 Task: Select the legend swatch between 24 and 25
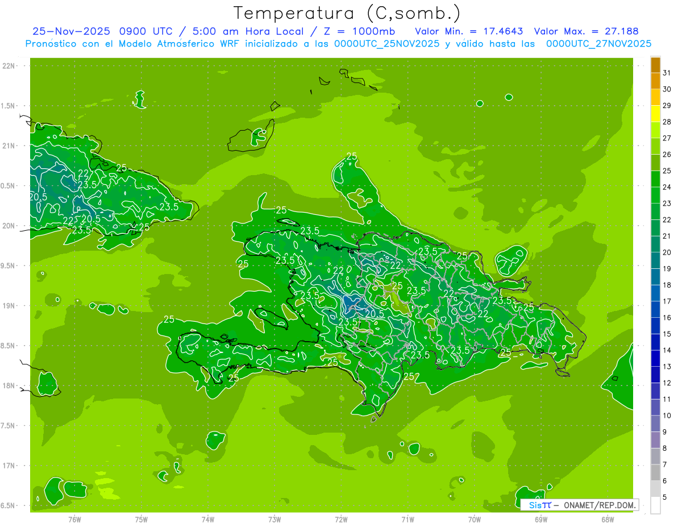pyautogui.click(x=655, y=179)
